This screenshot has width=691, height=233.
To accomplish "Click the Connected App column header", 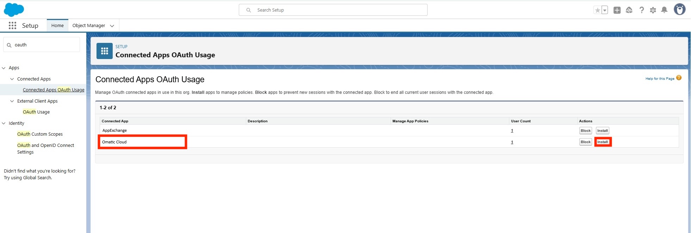I will click(115, 121).
